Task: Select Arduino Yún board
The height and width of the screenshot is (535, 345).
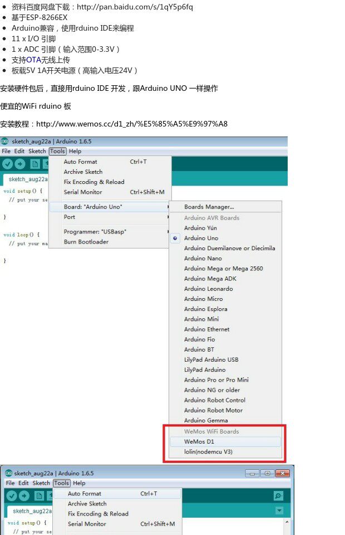Action: click(225, 228)
